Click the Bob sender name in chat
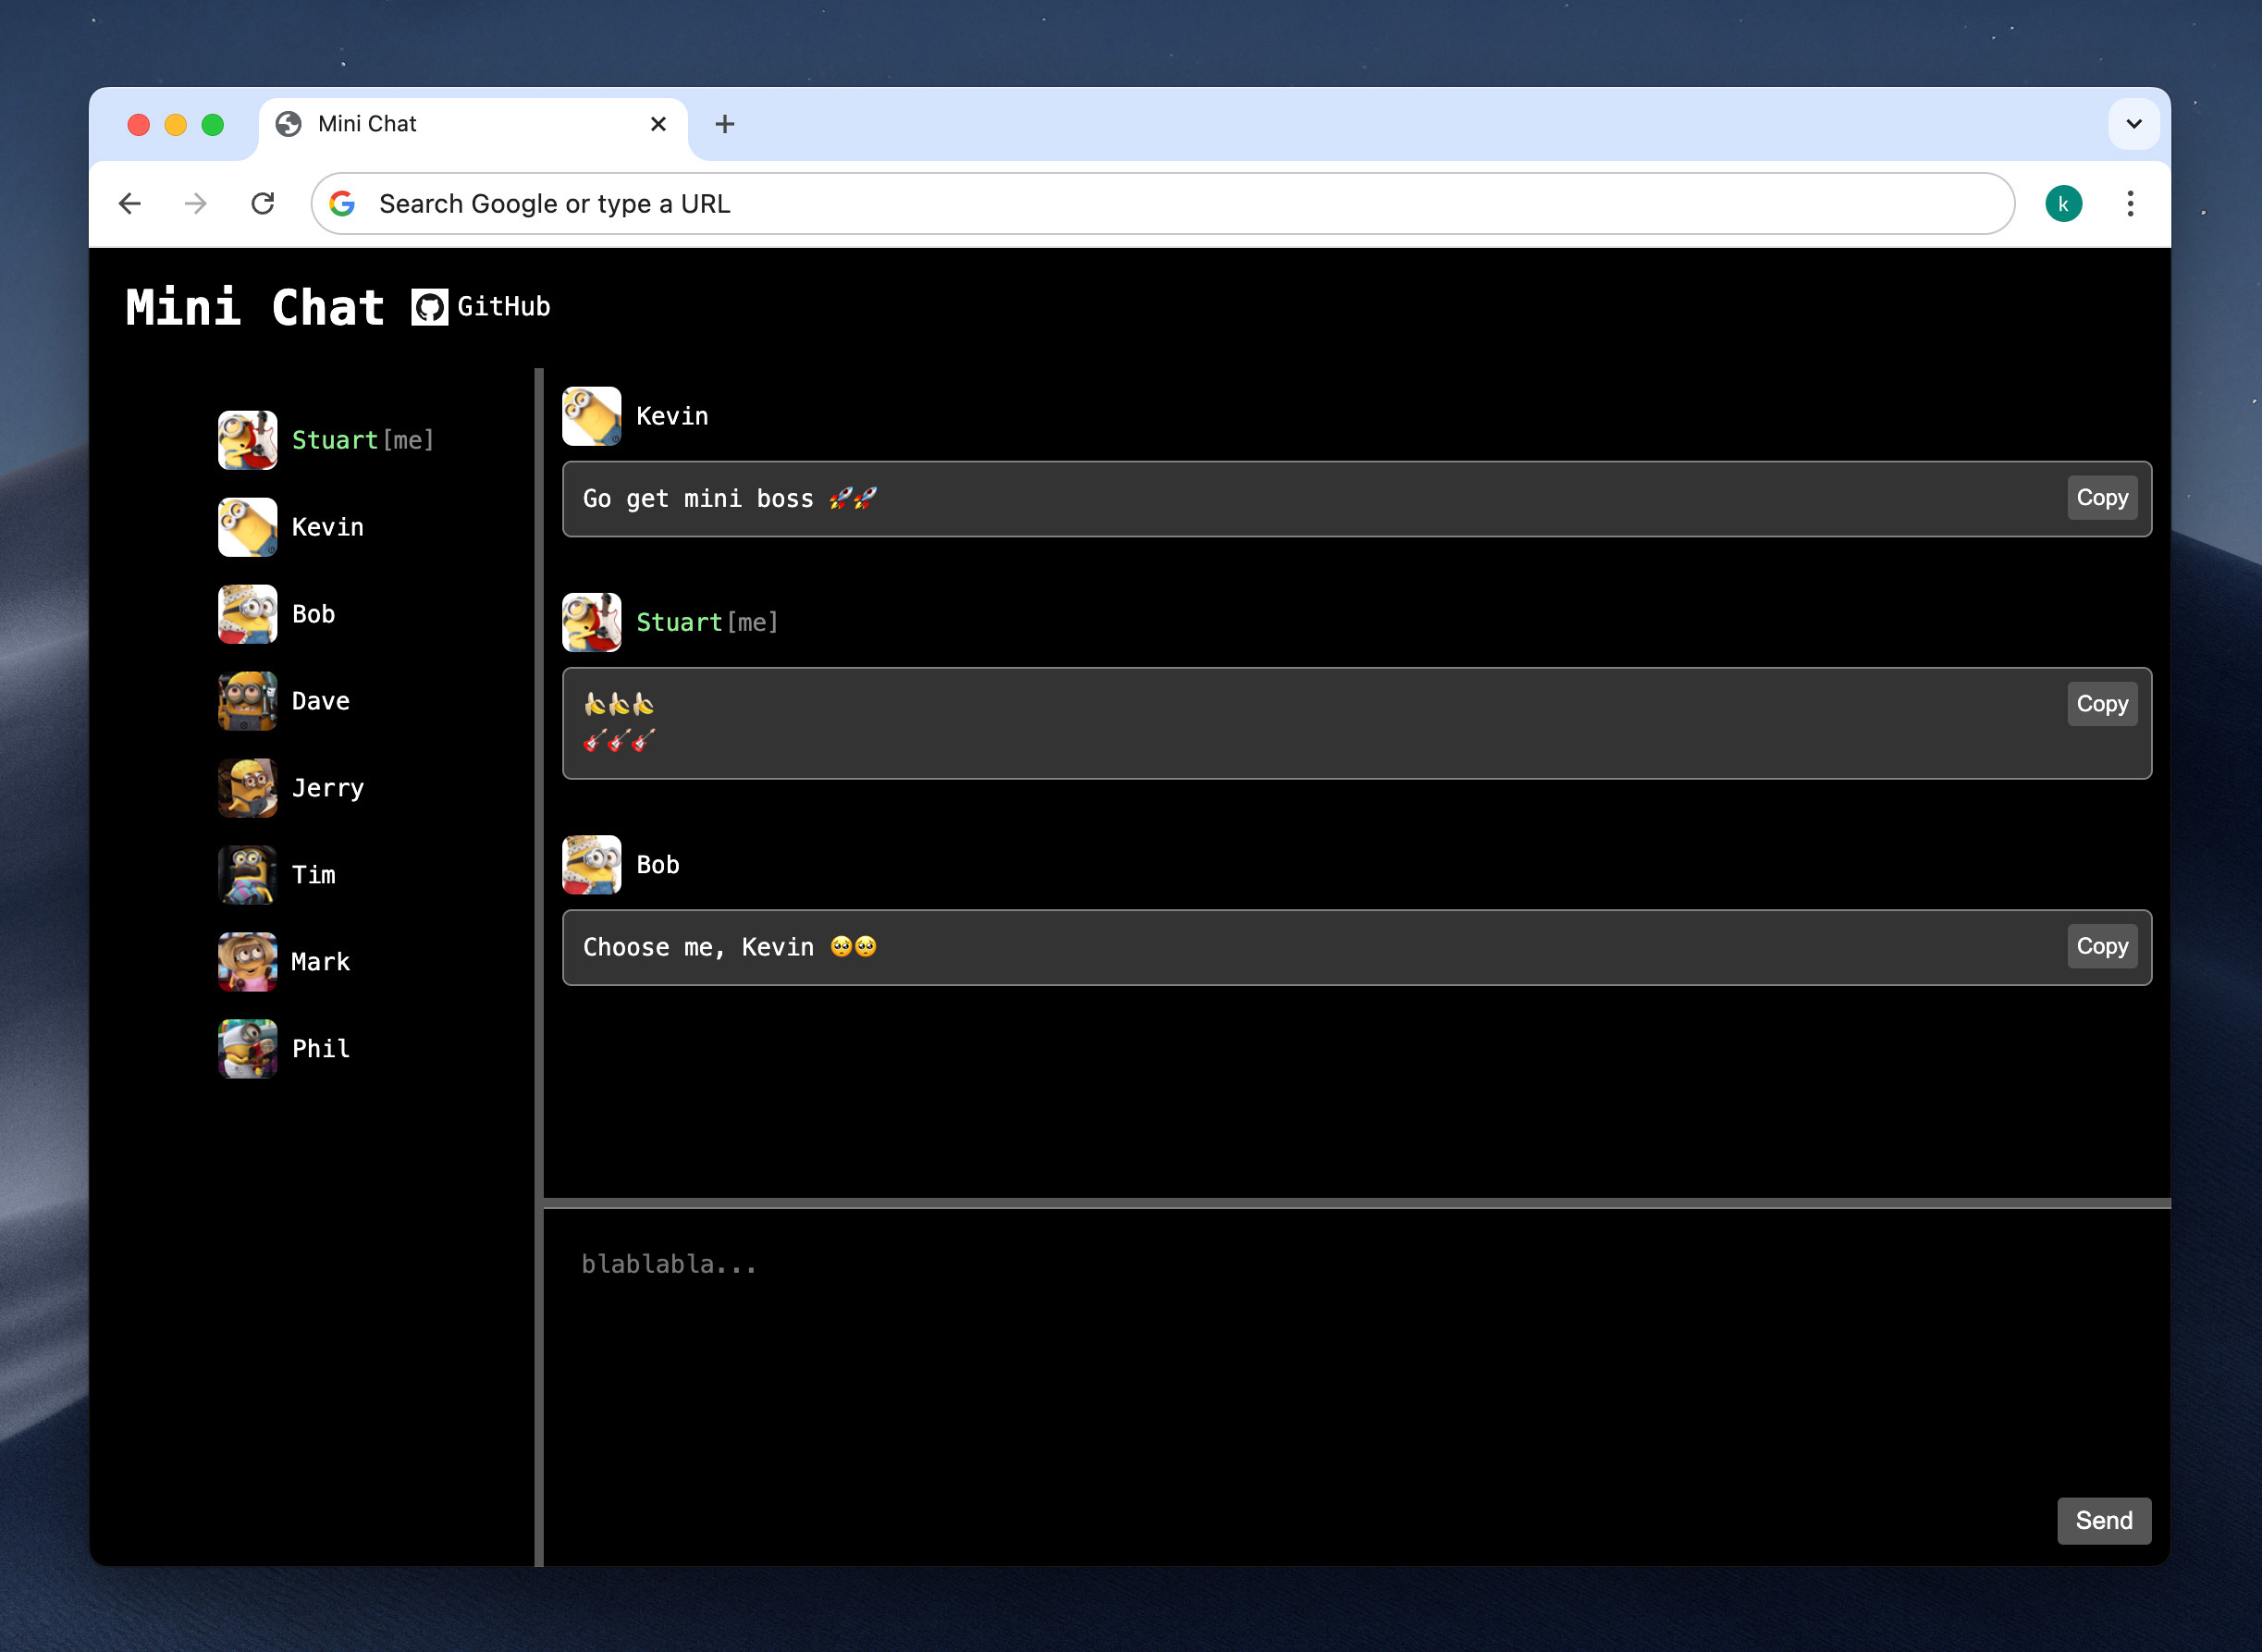2262x1652 pixels. click(658, 865)
